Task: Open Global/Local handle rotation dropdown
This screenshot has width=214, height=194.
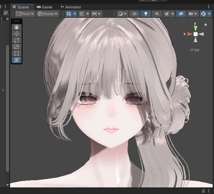Action: 48,14
